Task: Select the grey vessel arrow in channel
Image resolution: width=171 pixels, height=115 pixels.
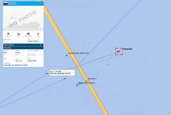Action: click(108, 65)
